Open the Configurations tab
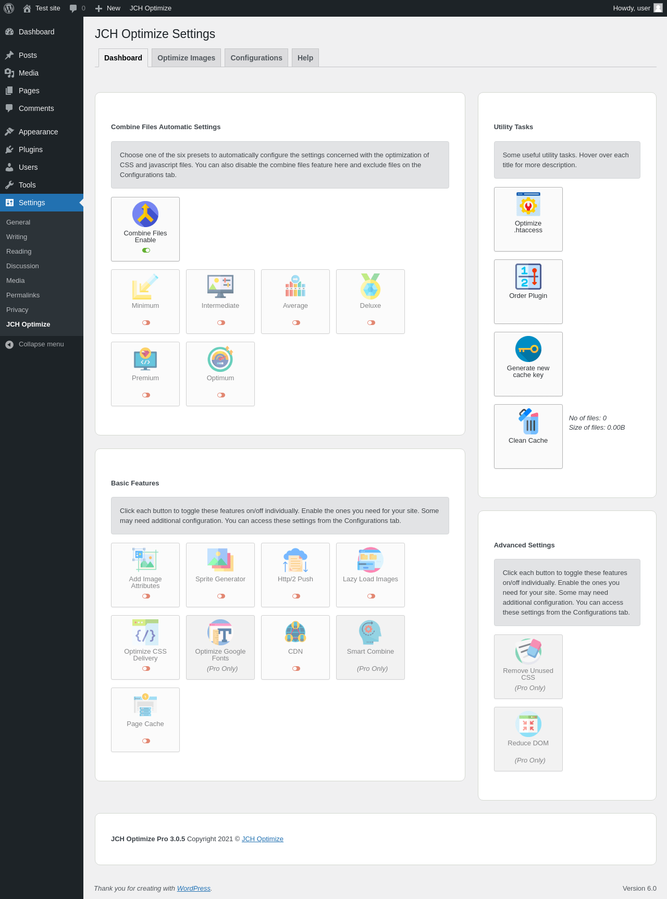 256,58
